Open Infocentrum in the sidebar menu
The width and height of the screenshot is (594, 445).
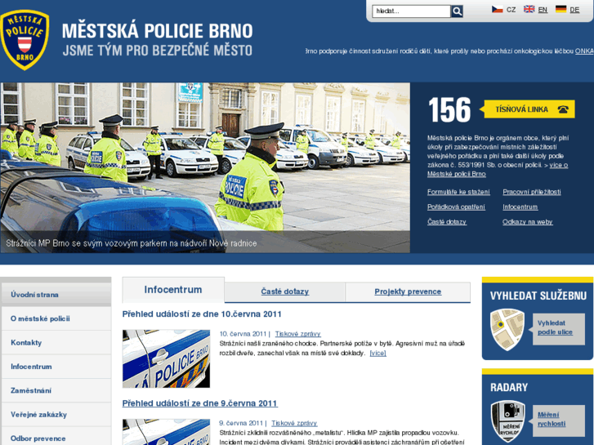pos(56,367)
